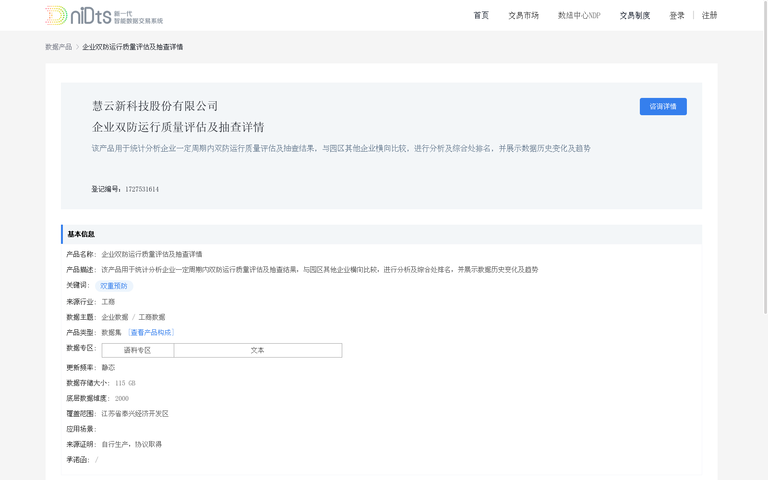Click the 工商数据 theme text
The height and width of the screenshot is (480, 768).
point(152,317)
